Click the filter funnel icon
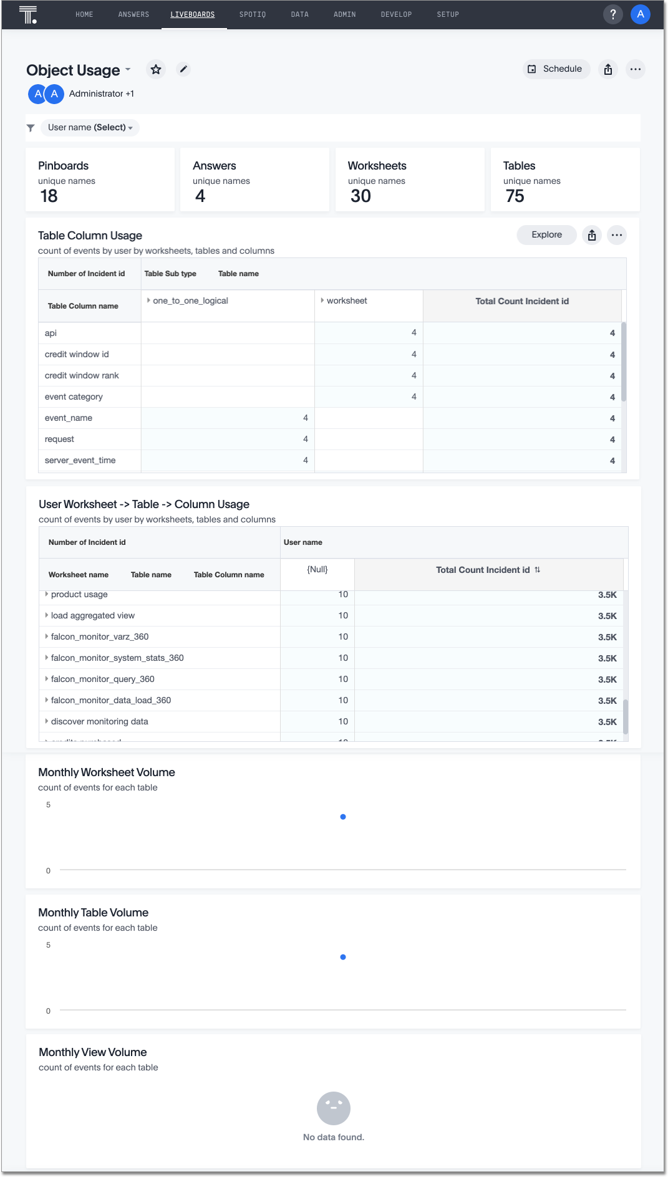This screenshot has height=1177, width=668. point(31,128)
